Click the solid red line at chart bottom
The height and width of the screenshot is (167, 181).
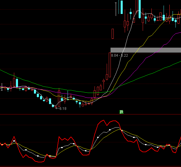click(x=91, y=166)
